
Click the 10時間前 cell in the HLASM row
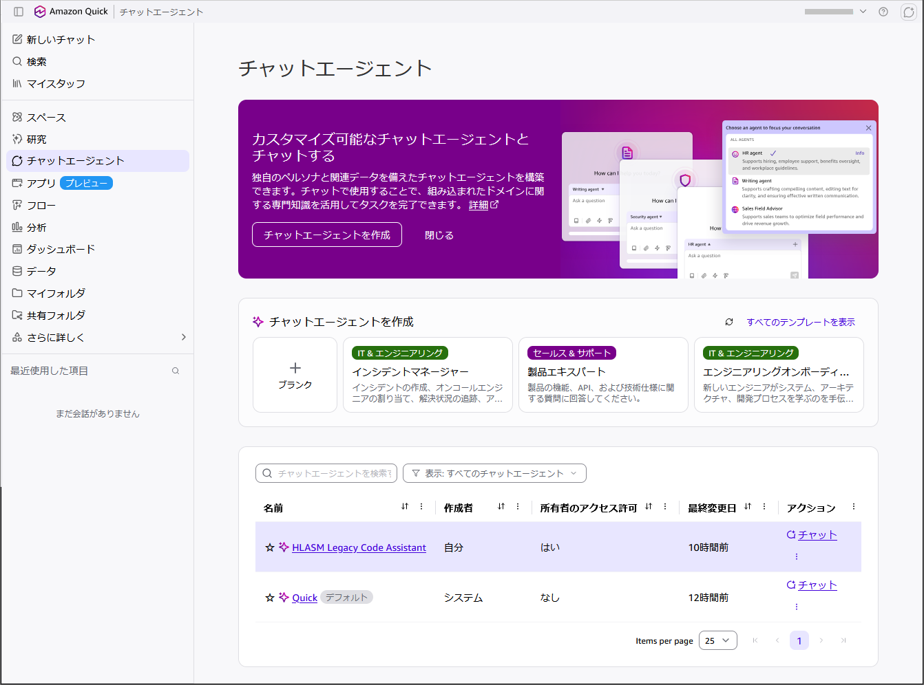click(x=708, y=547)
